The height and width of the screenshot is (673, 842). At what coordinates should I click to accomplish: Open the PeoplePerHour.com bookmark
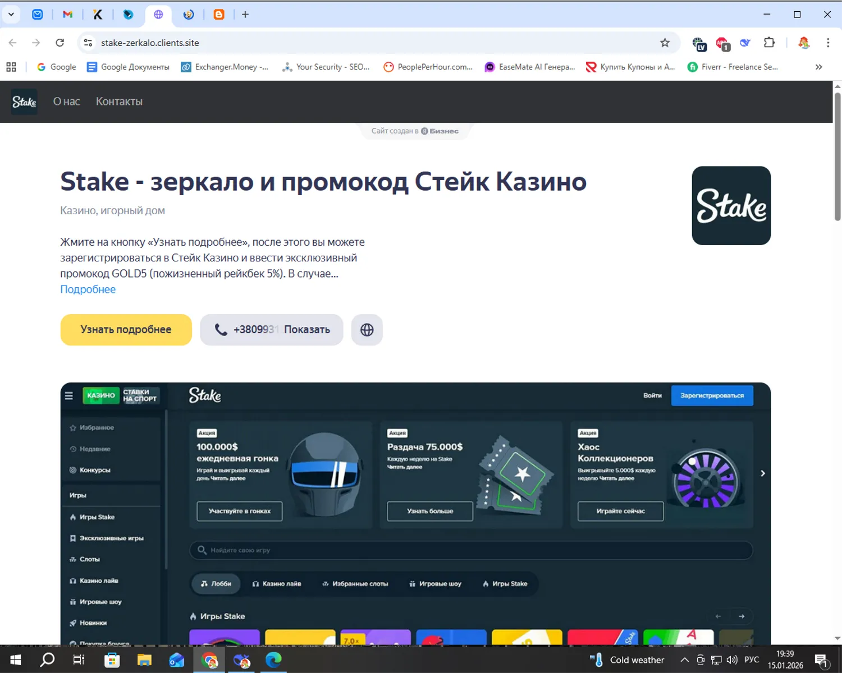click(x=428, y=67)
